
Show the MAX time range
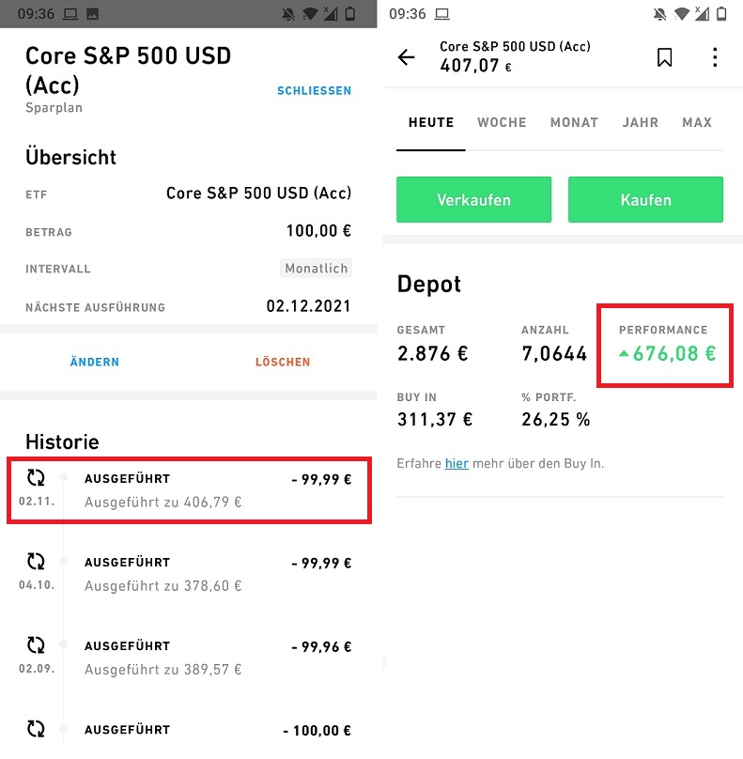(x=697, y=123)
